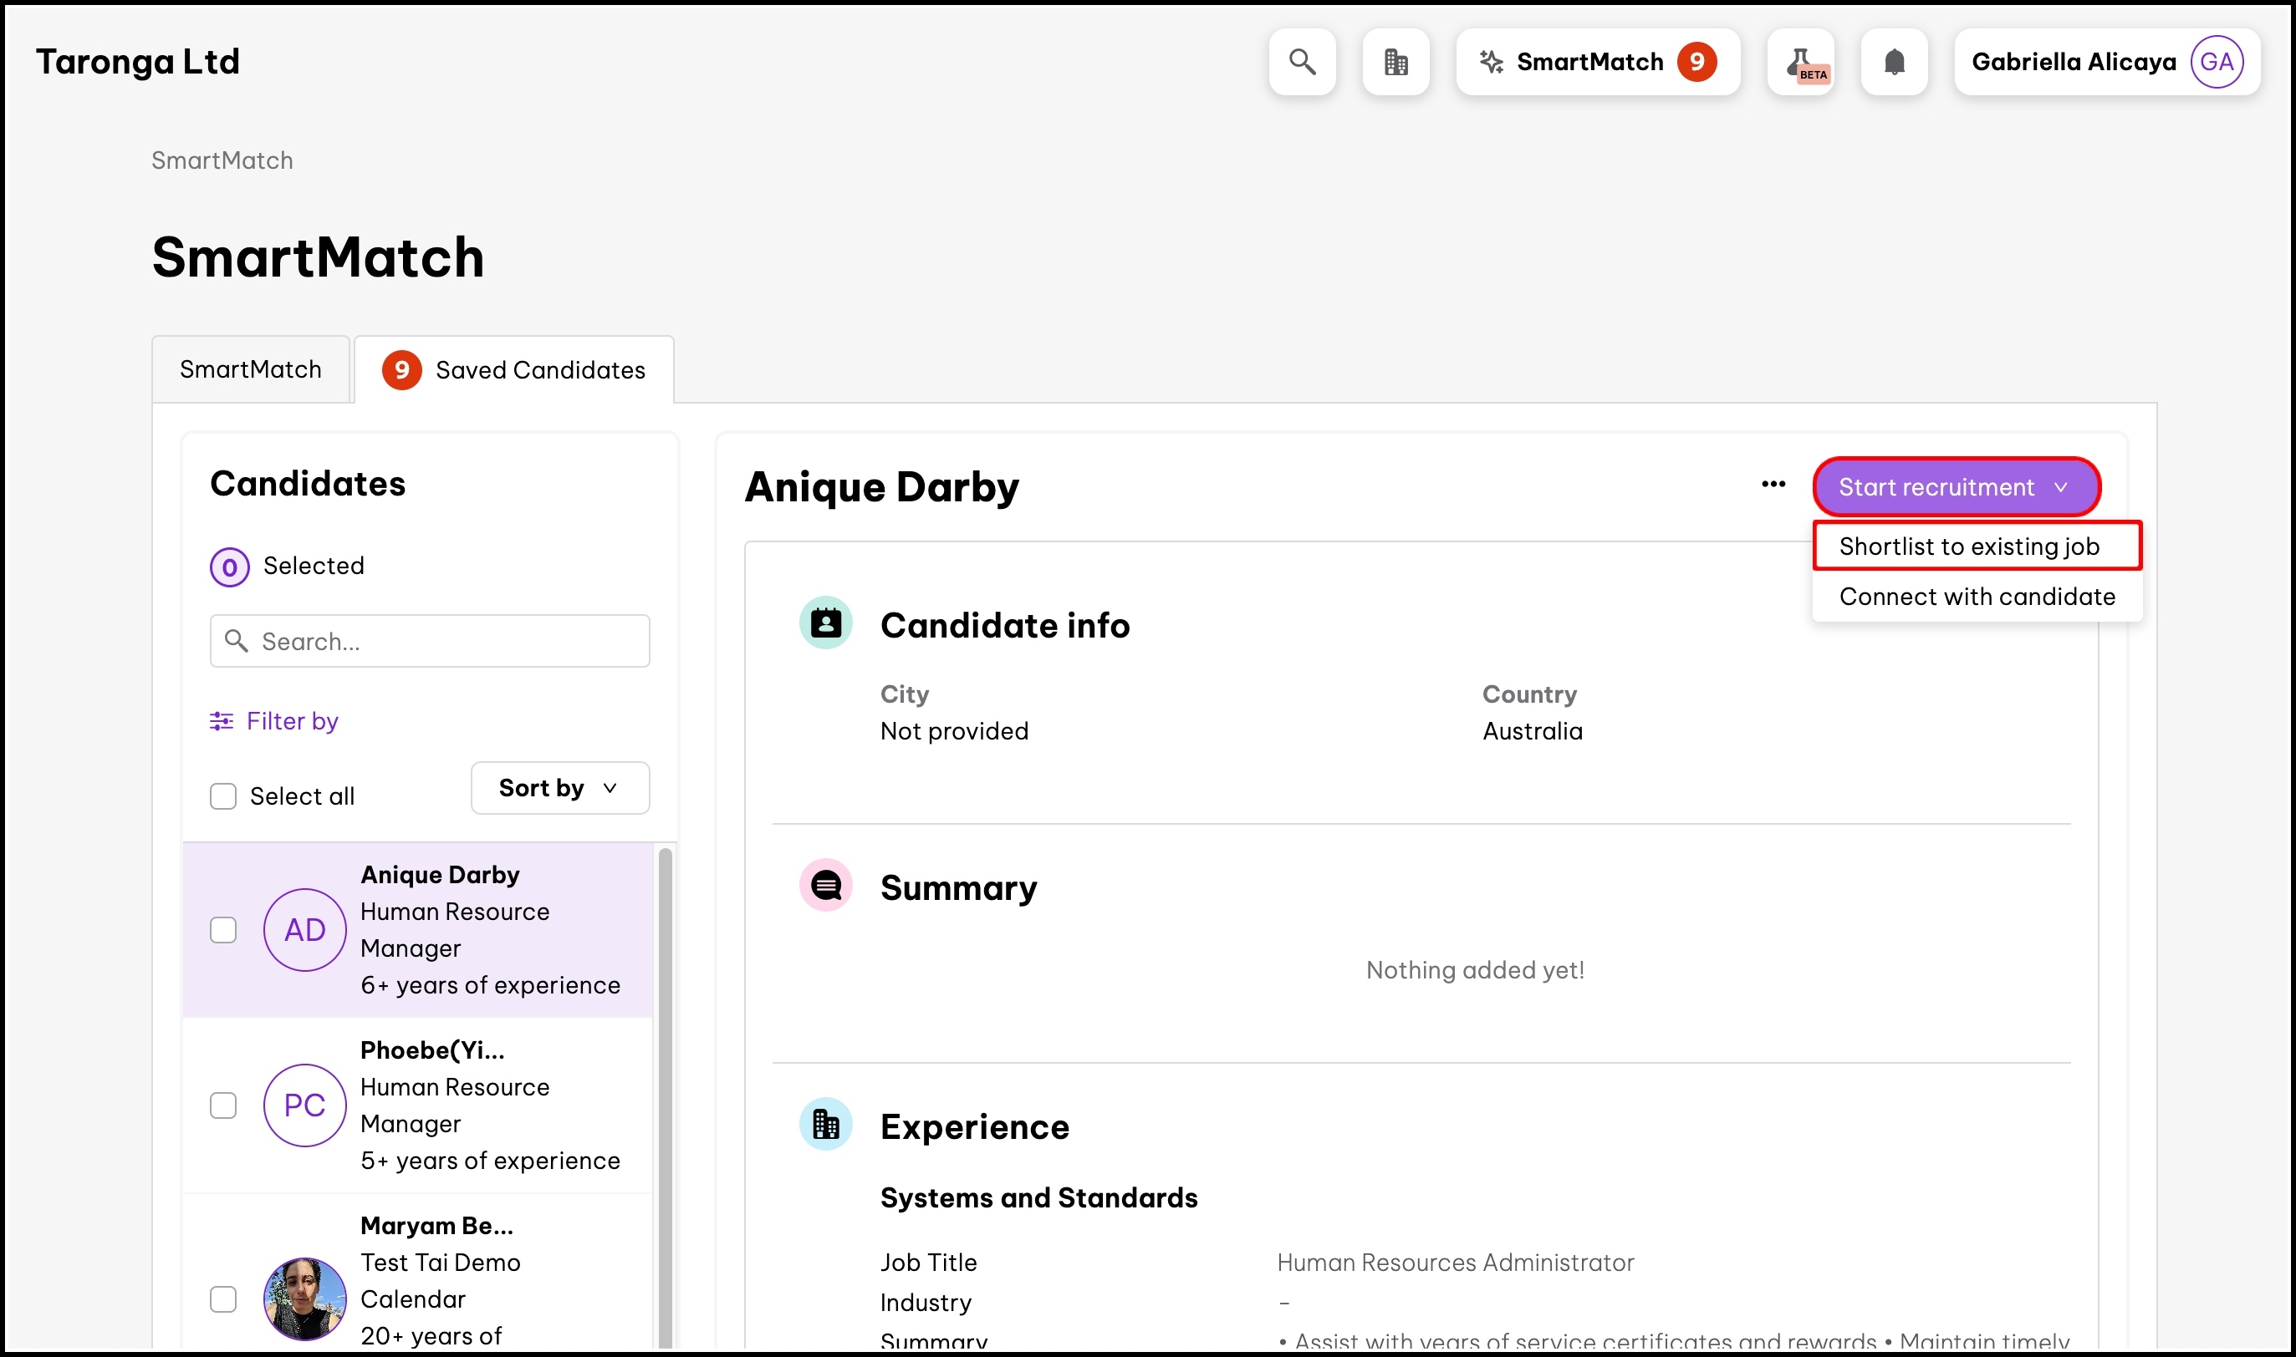Click the PC avatar for Phoebe
The image size is (2296, 1357).
pos(304,1105)
